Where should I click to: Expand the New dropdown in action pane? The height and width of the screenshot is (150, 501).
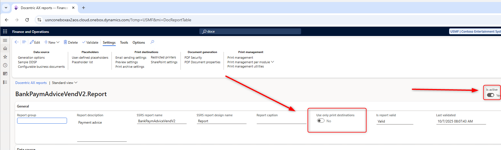(x=52, y=43)
